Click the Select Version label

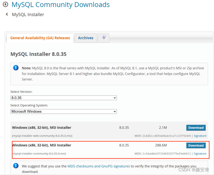pyautogui.click(x=21, y=92)
